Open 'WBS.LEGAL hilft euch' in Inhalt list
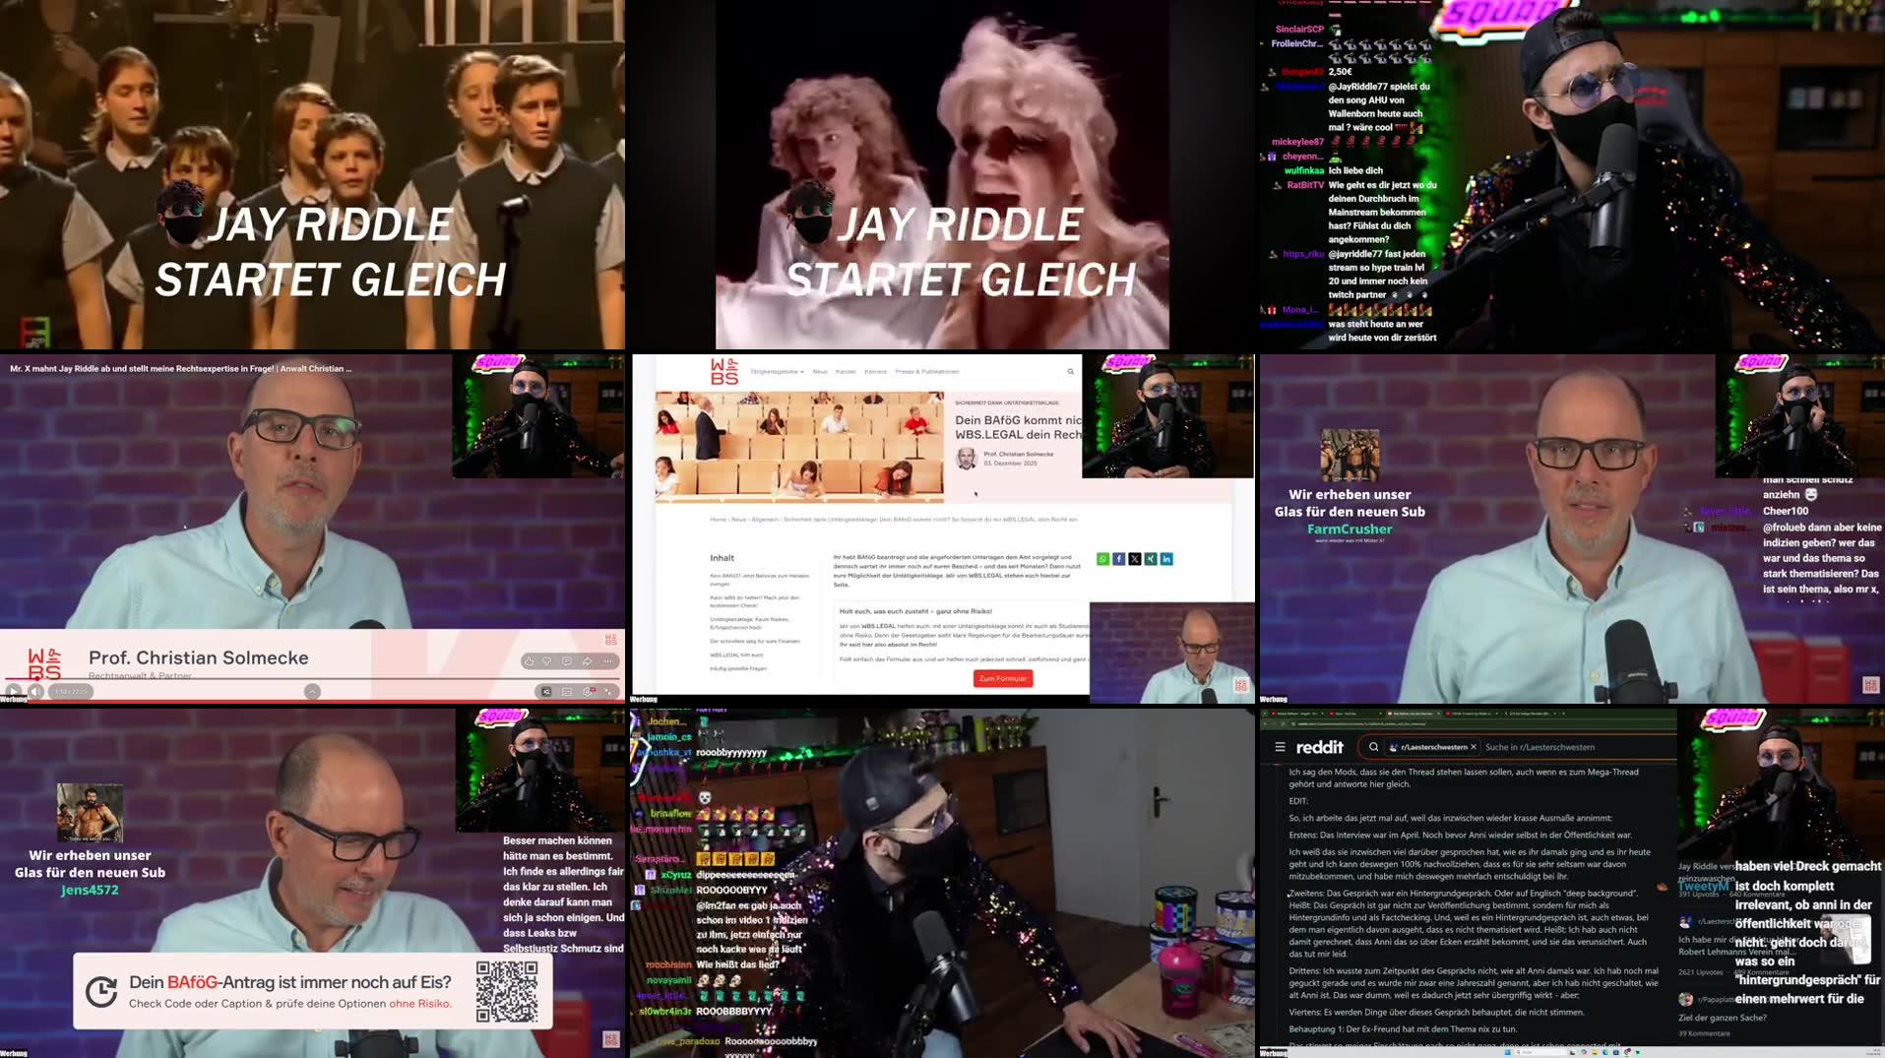Viewport: 1885px width, 1058px height. pyautogui.click(x=736, y=654)
